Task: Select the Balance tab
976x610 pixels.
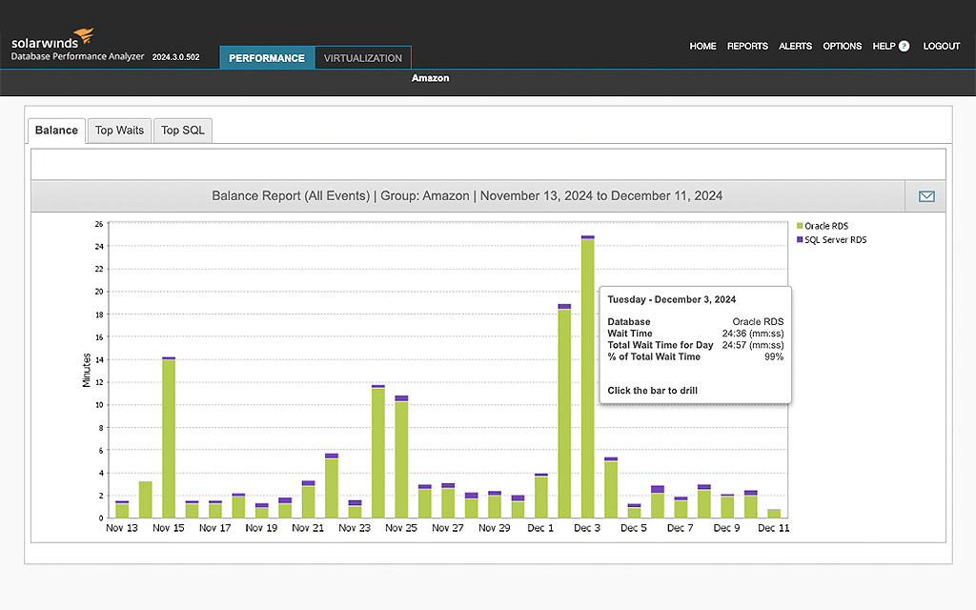Action: point(55,130)
